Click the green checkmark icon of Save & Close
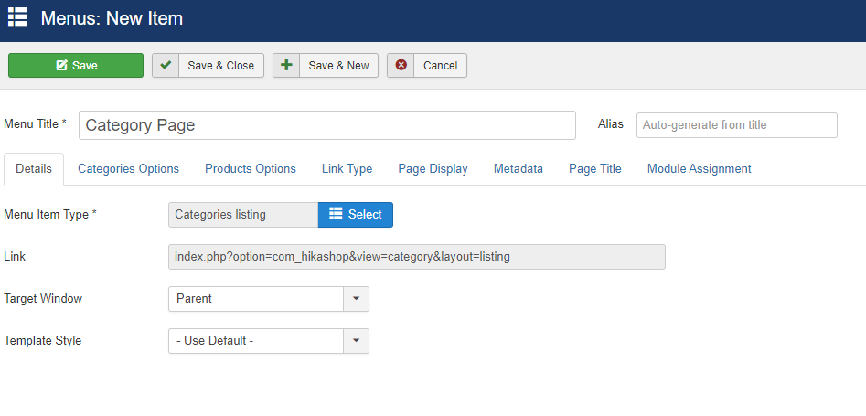The width and height of the screenshot is (866, 416). click(x=166, y=65)
